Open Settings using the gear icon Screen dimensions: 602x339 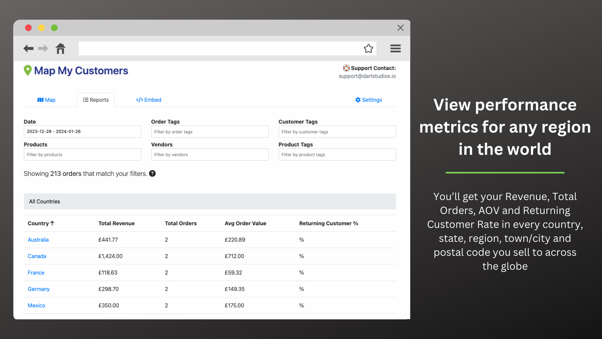click(x=369, y=100)
